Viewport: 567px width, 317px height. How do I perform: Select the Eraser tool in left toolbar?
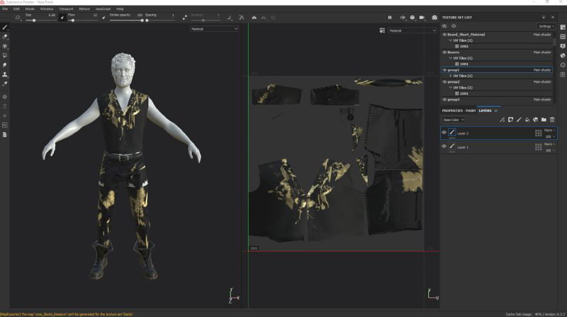tap(5, 36)
